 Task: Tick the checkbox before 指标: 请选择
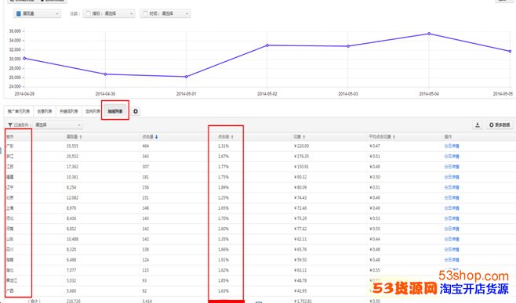[88, 13]
